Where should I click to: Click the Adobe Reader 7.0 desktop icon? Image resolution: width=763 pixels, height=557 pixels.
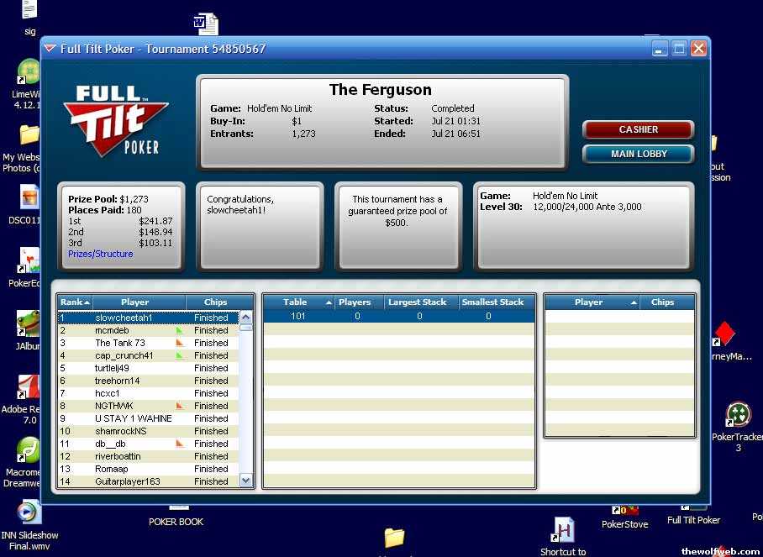tap(29, 387)
